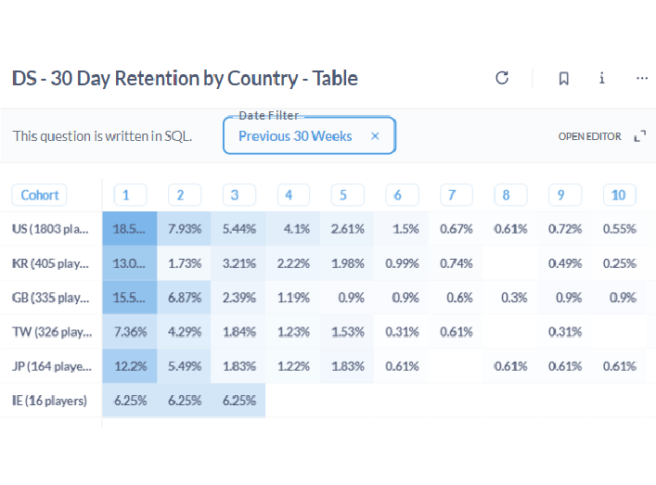This screenshot has height=485, width=656.
Task: Open the Date Filter field
Action: [x=295, y=135]
